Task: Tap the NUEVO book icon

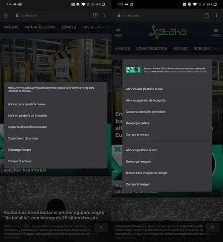Action: [216, 33]
